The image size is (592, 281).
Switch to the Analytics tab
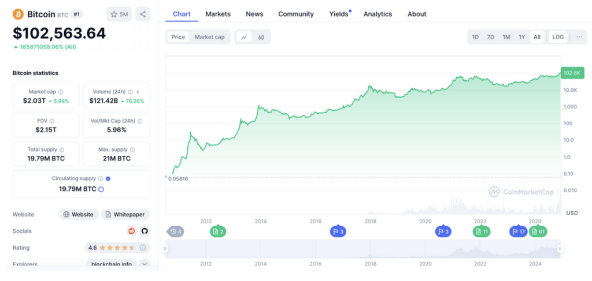point(378,14)
